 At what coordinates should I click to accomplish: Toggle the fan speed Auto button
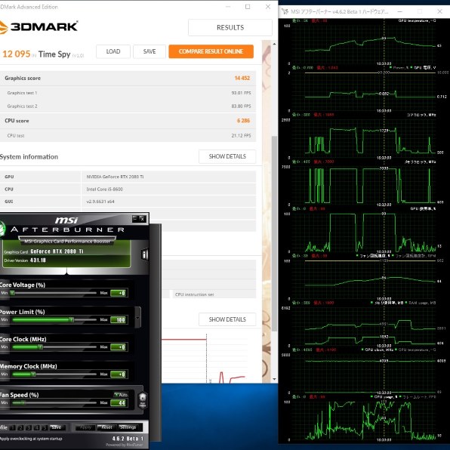(x=121, y=395)
